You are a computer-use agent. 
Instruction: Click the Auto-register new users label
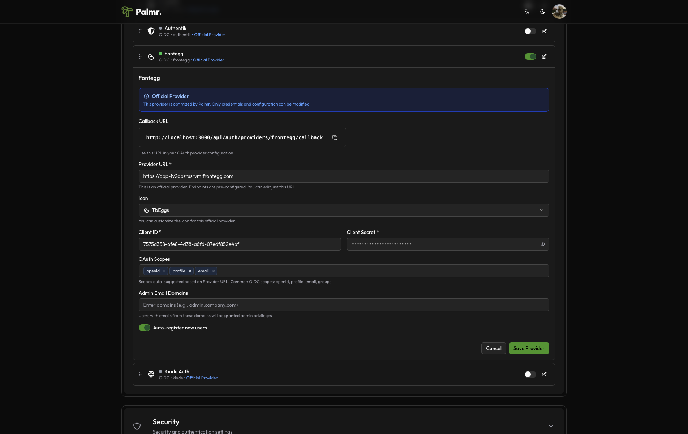[180, 328]
